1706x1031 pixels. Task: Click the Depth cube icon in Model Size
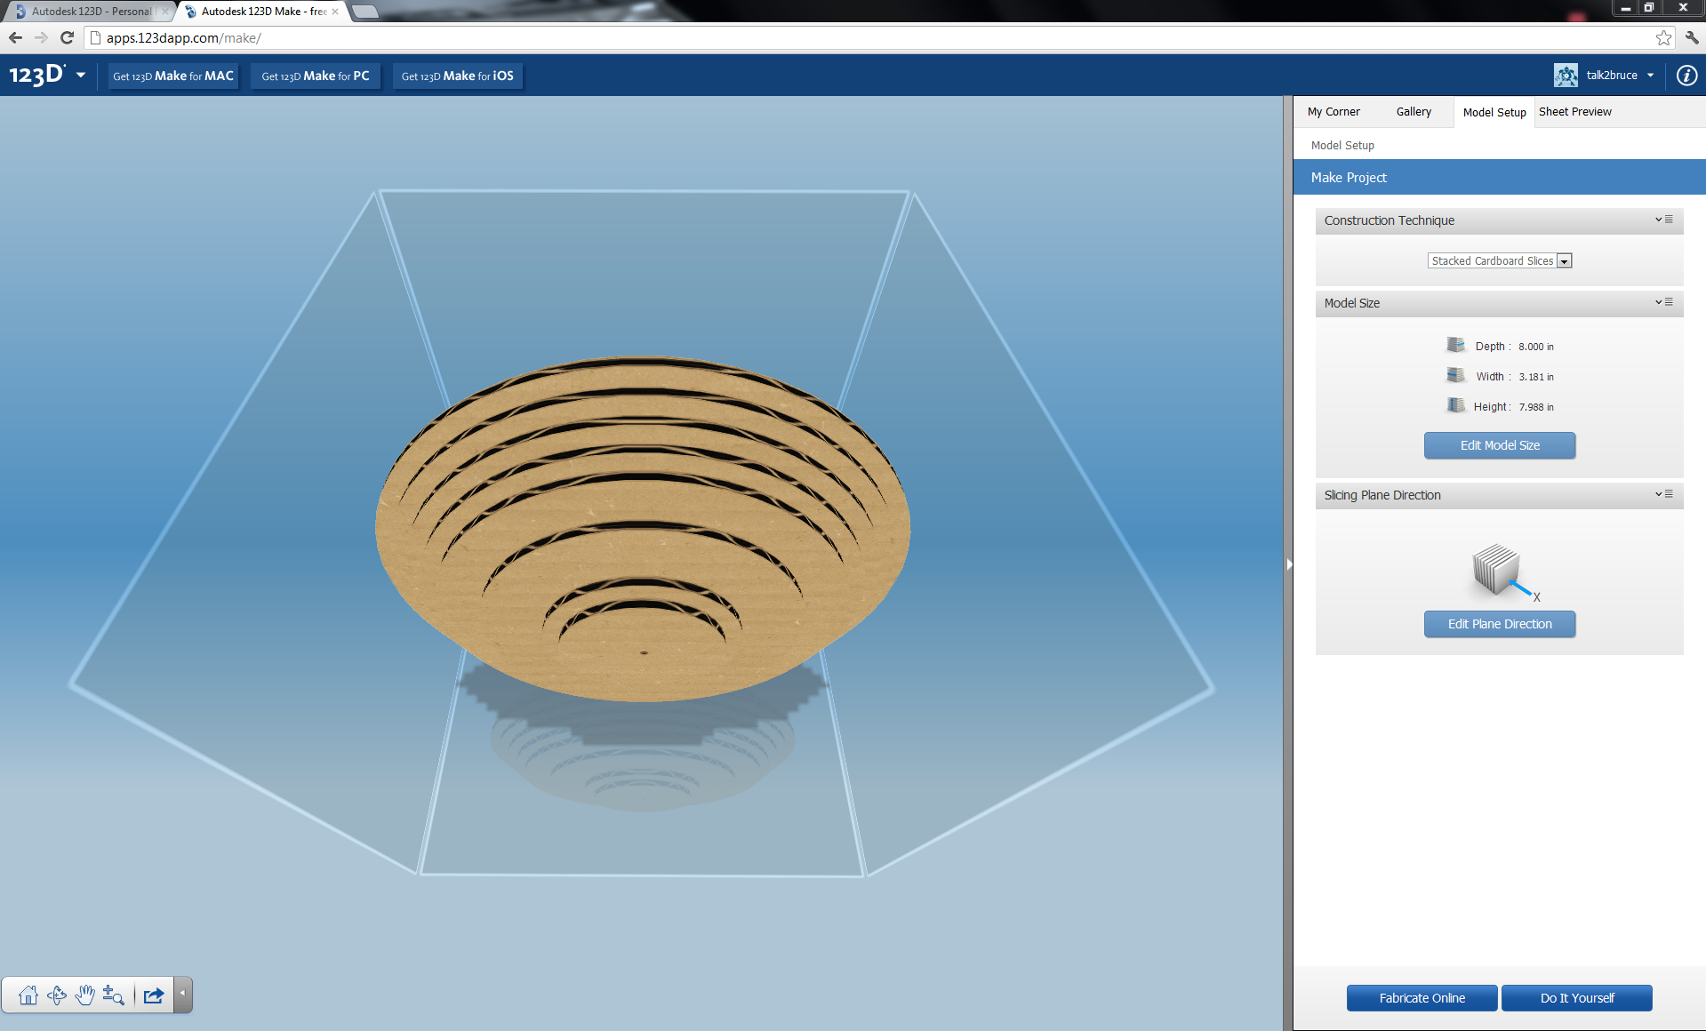(1455, 346)
